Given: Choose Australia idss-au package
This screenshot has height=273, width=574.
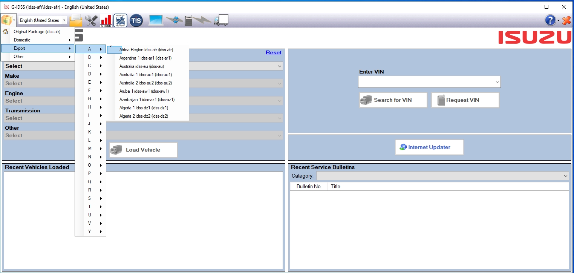Looking at the screenshot, I should [148, 66].
